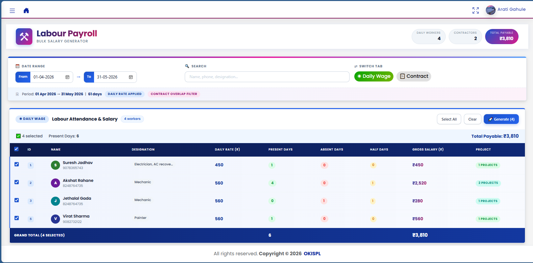This screenshot has height=263, width=533.
Task: Click the Present Days column header
Action: (x=280, y=150)
